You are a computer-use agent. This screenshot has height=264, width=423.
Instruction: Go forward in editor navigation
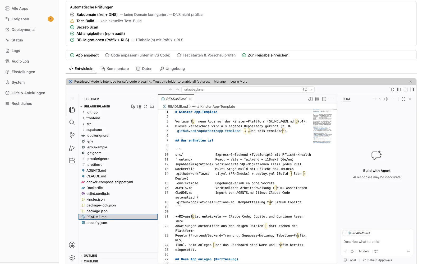tap(177, 89)
